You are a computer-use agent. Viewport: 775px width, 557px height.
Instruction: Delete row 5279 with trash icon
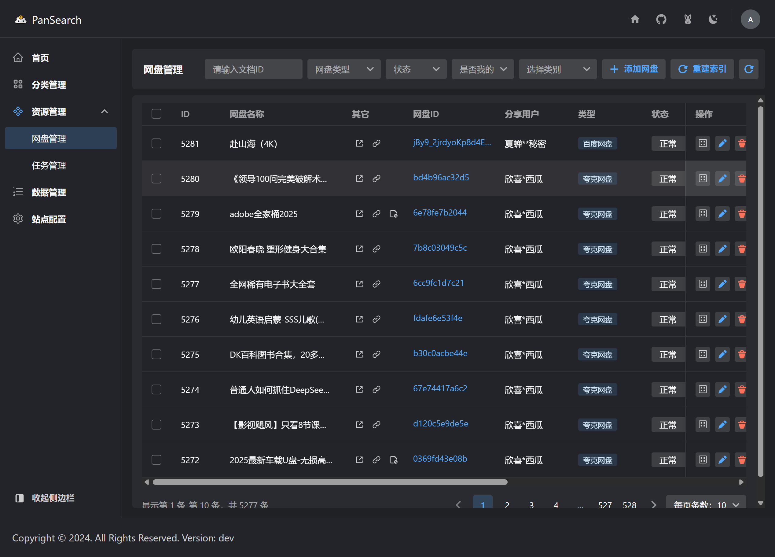(x=741, y=214)
